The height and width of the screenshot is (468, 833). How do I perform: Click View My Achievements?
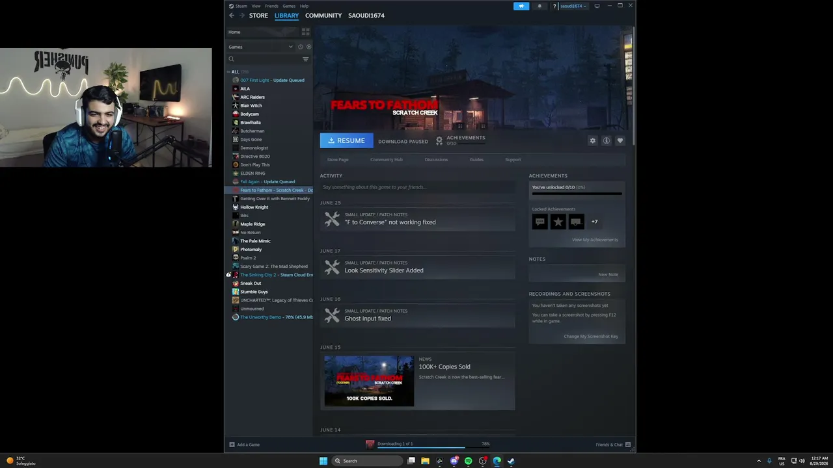(595, 240)
